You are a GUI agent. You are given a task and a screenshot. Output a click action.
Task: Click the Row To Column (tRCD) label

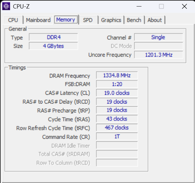point(63,163)
